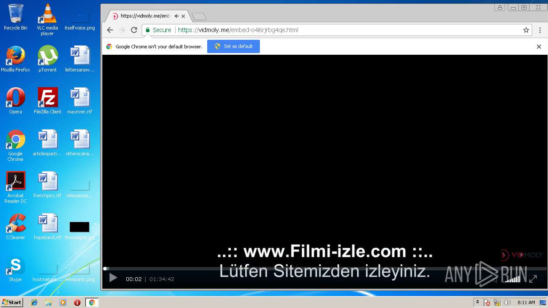Viewport: 548px width, 308px height.
Task: Open Action Center flag in tray
Action: (x=487, y=302)
